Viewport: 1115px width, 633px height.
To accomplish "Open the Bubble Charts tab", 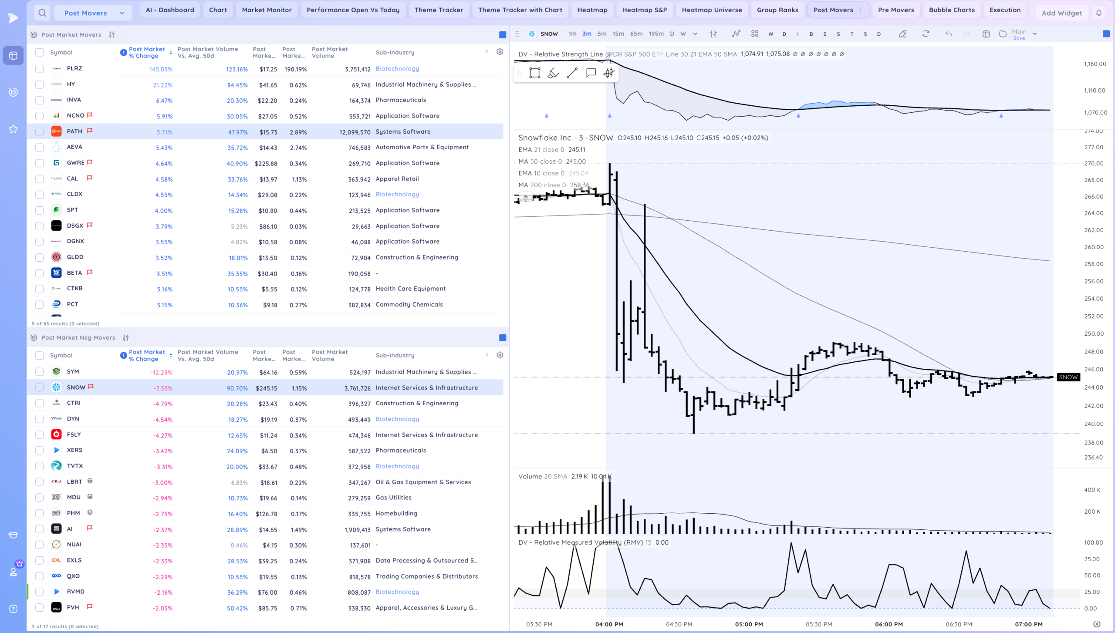I will (x=952, y=10).
